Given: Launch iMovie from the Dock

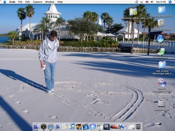Looking at the screenshot, I should click(x=86, y=127).
